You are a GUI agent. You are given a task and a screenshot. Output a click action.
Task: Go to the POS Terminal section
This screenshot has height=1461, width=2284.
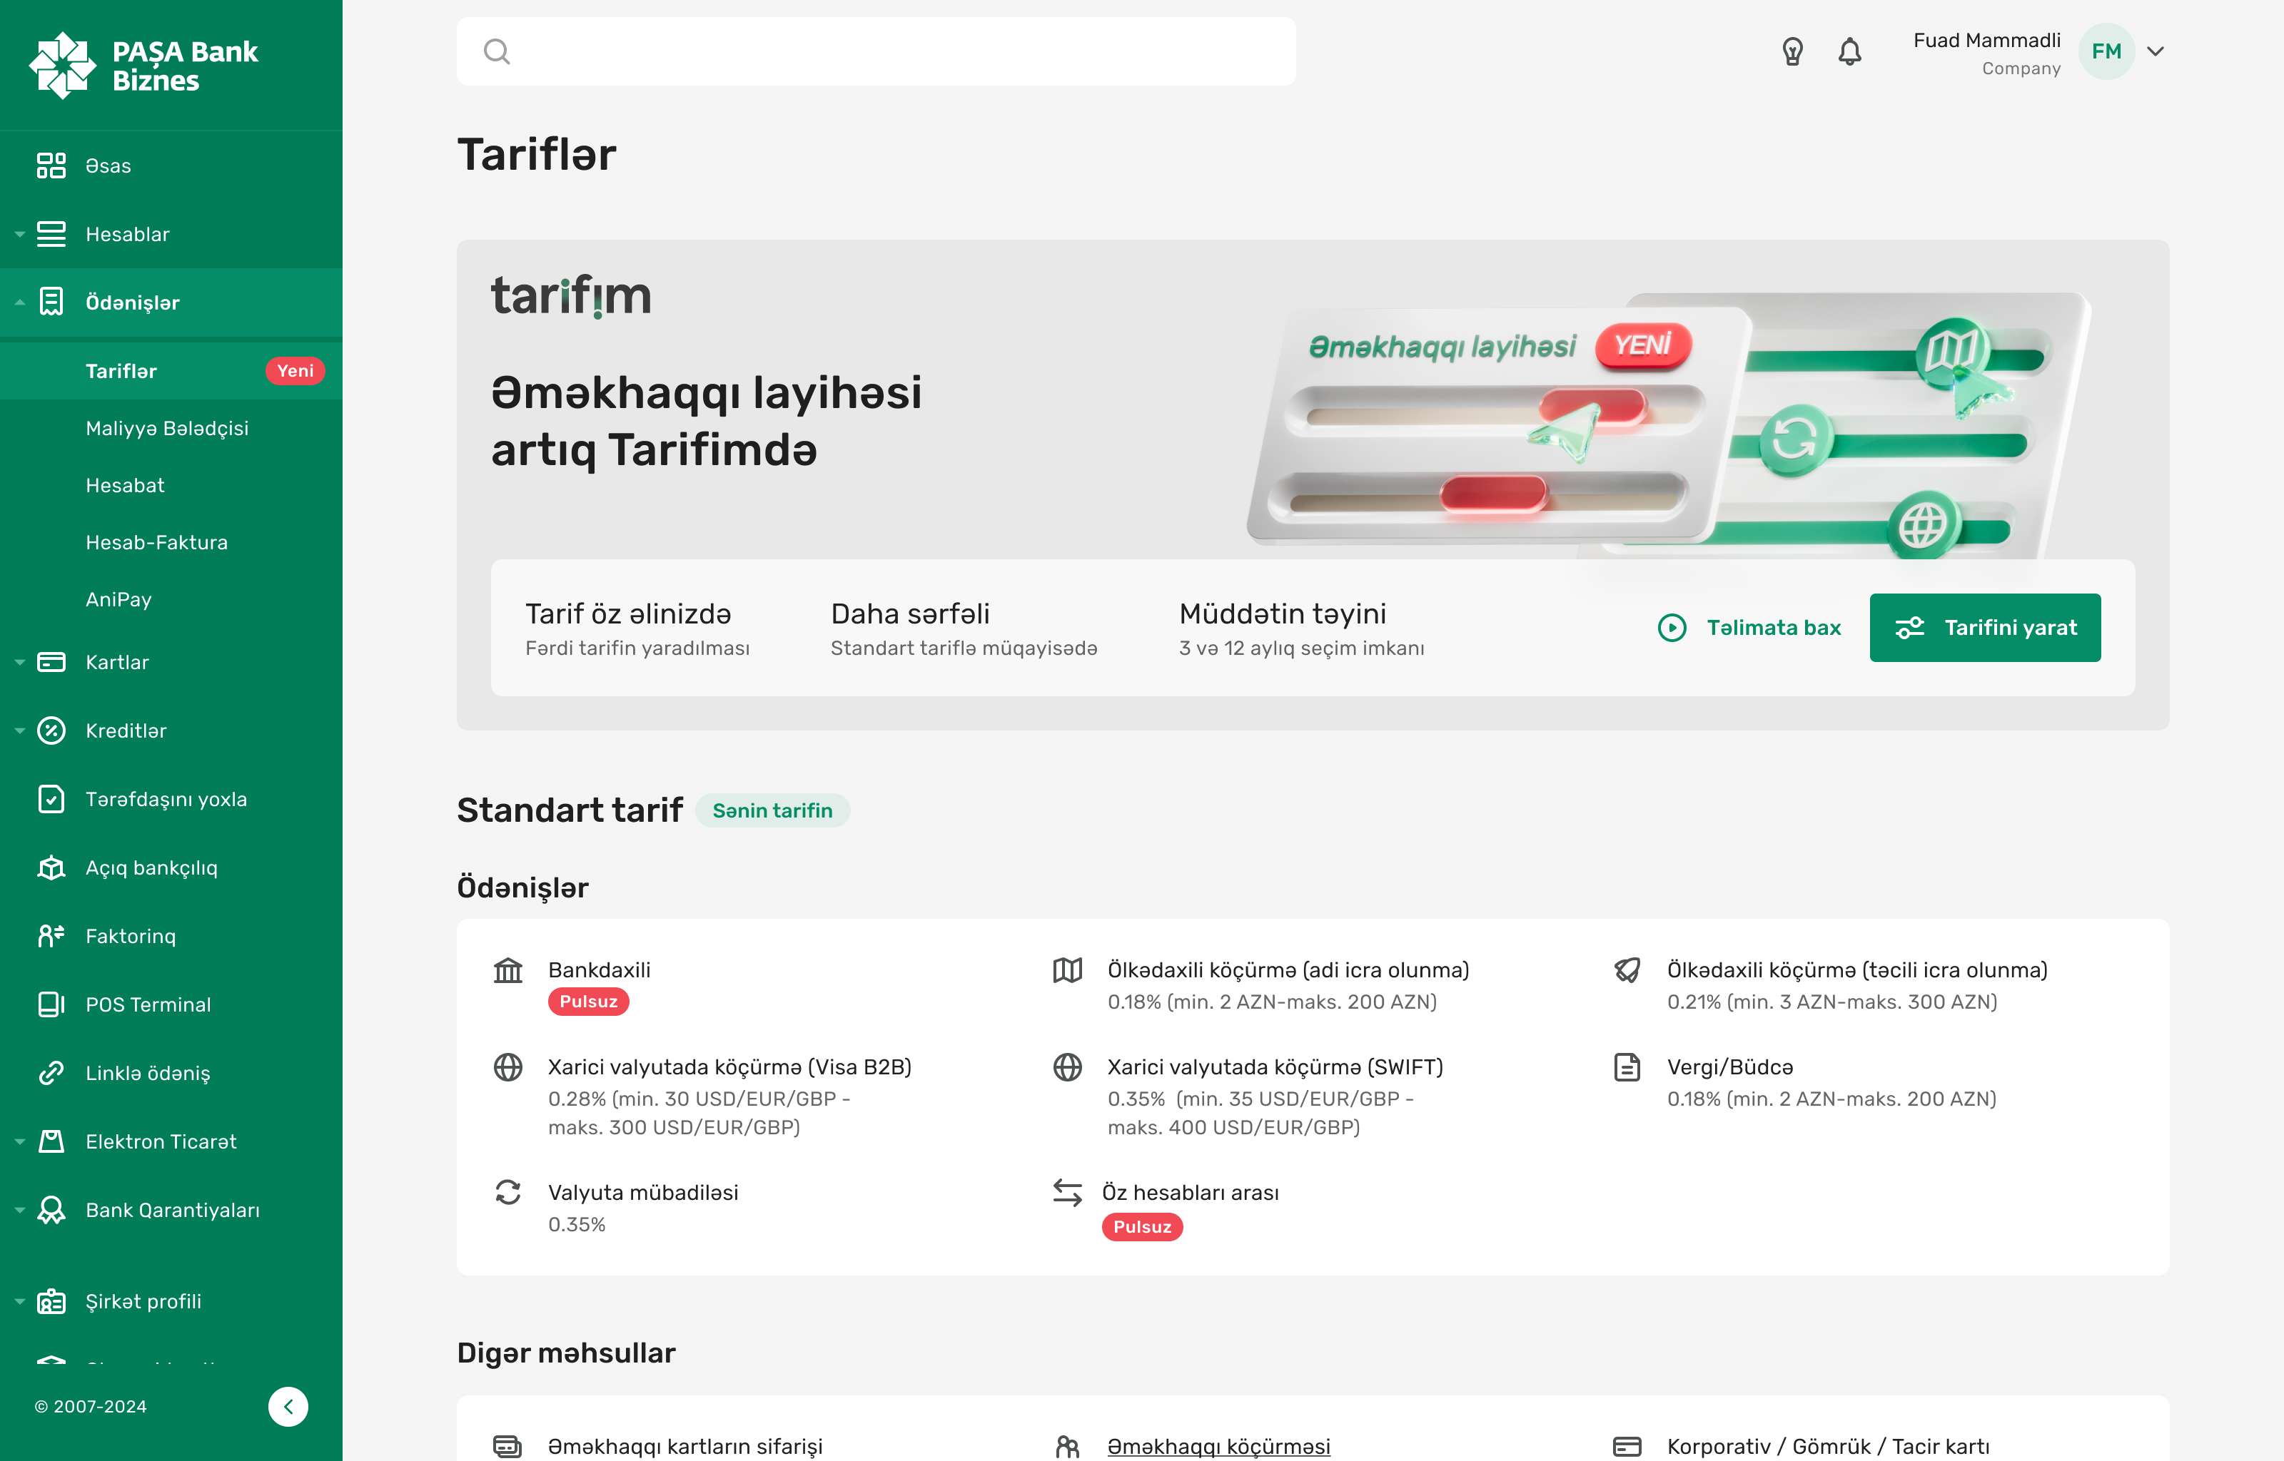tap(147, 1004)
